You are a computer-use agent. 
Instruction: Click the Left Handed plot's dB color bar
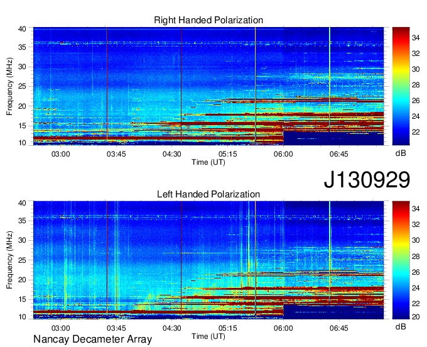coord(401,260)
